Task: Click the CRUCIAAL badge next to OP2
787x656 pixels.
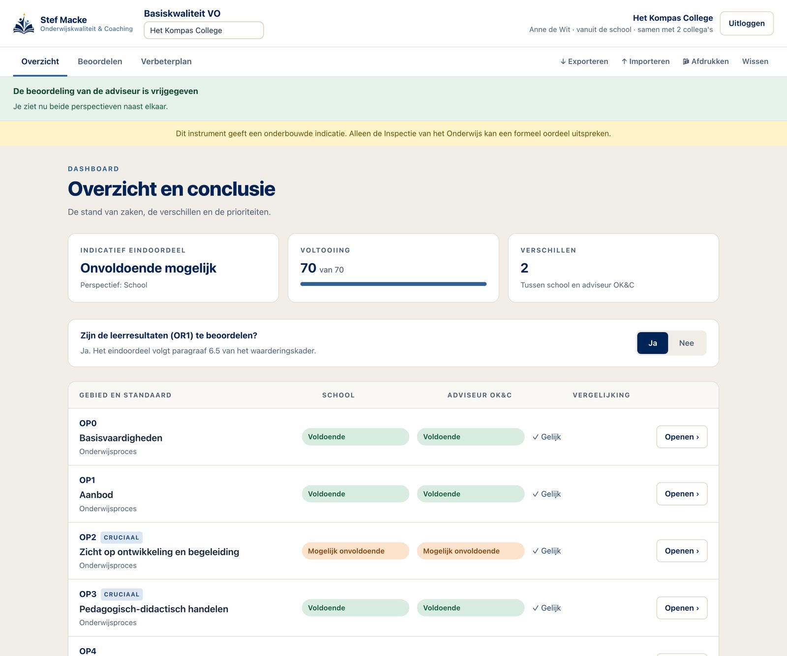Action: click(121, 537)
